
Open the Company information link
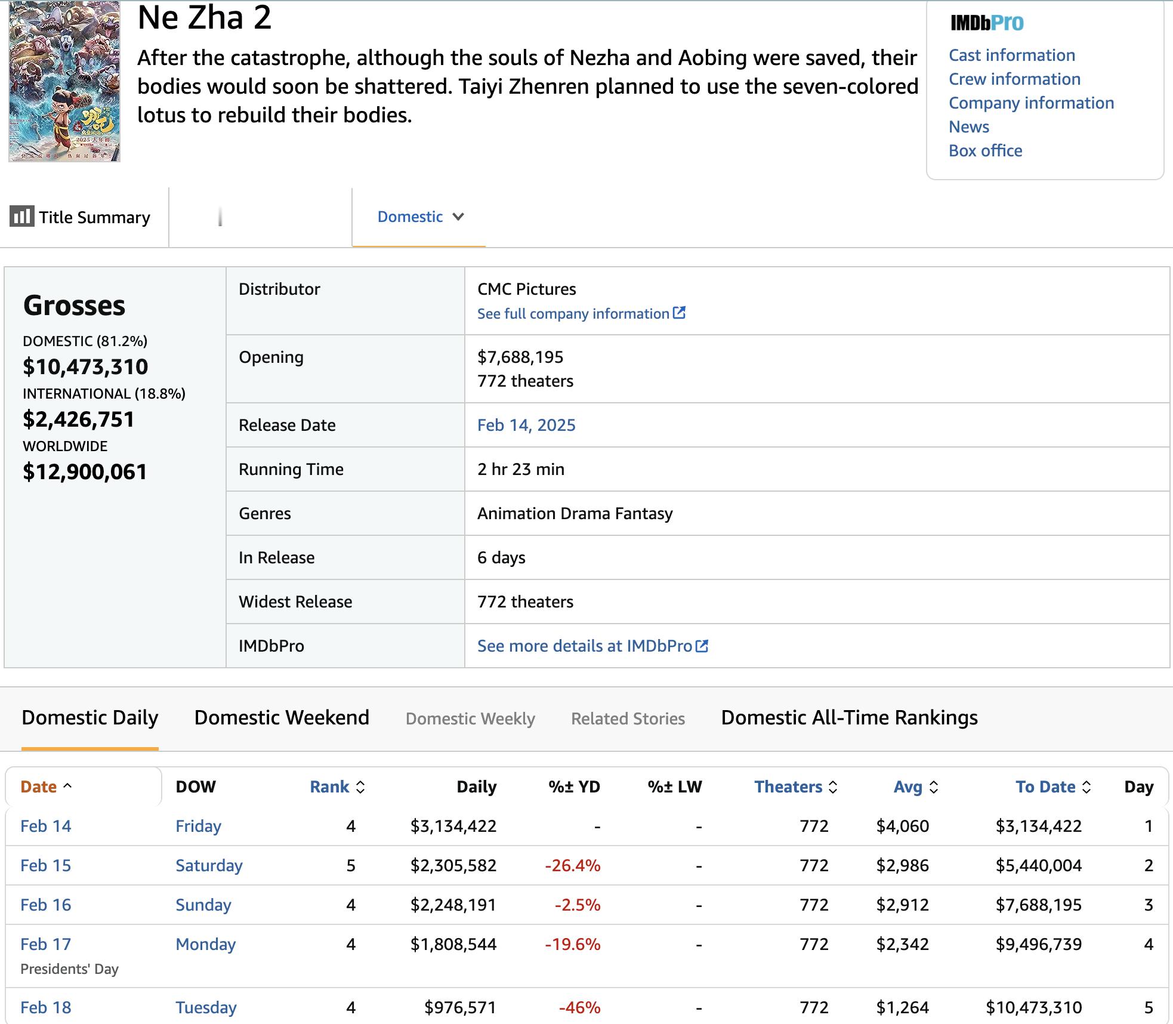pyautogui.click(x=1031, y=103)
